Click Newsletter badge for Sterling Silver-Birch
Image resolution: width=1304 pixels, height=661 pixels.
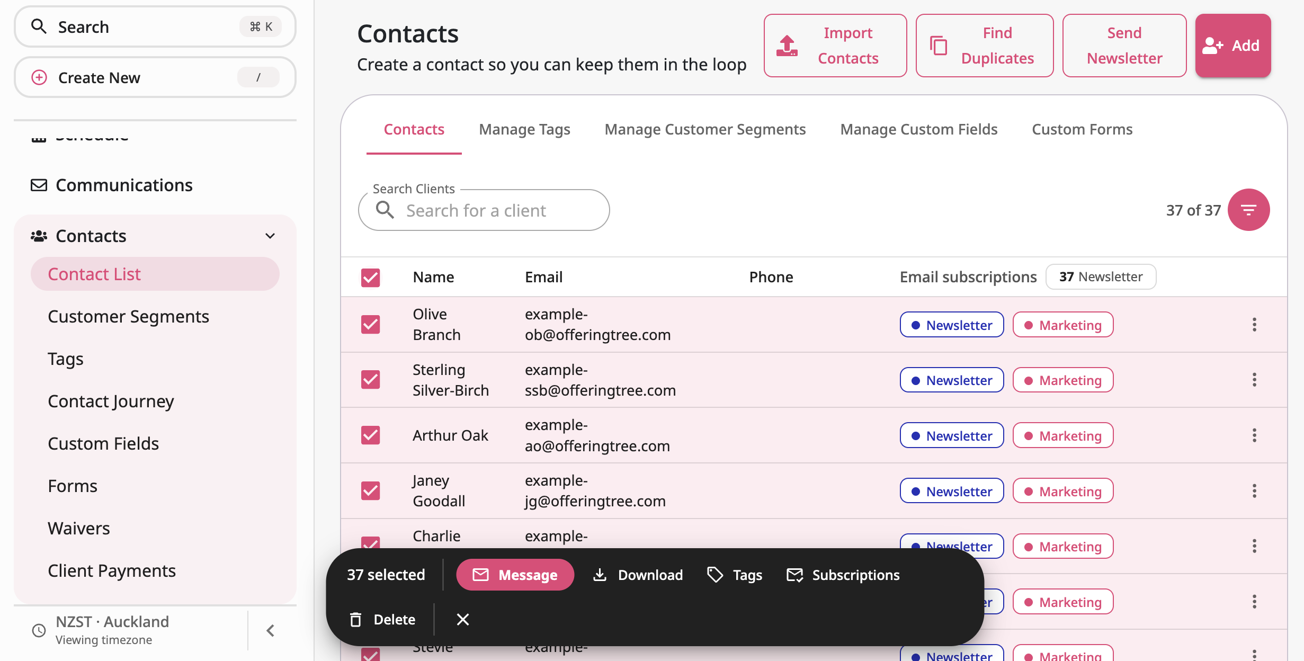[952, 380]
